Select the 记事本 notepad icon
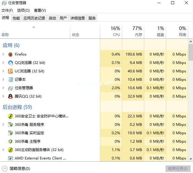The height and width of the screenshot is (173, 193). (x=11, y=80)
